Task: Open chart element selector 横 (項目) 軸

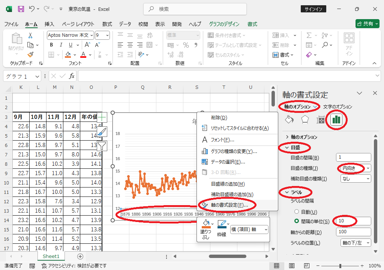Action: [x=249, y=229]
